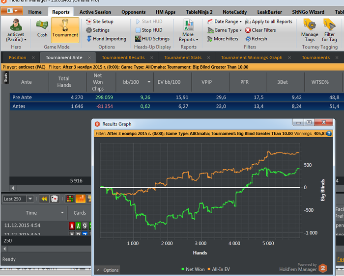Expand the Date Range dropdown

225,22
